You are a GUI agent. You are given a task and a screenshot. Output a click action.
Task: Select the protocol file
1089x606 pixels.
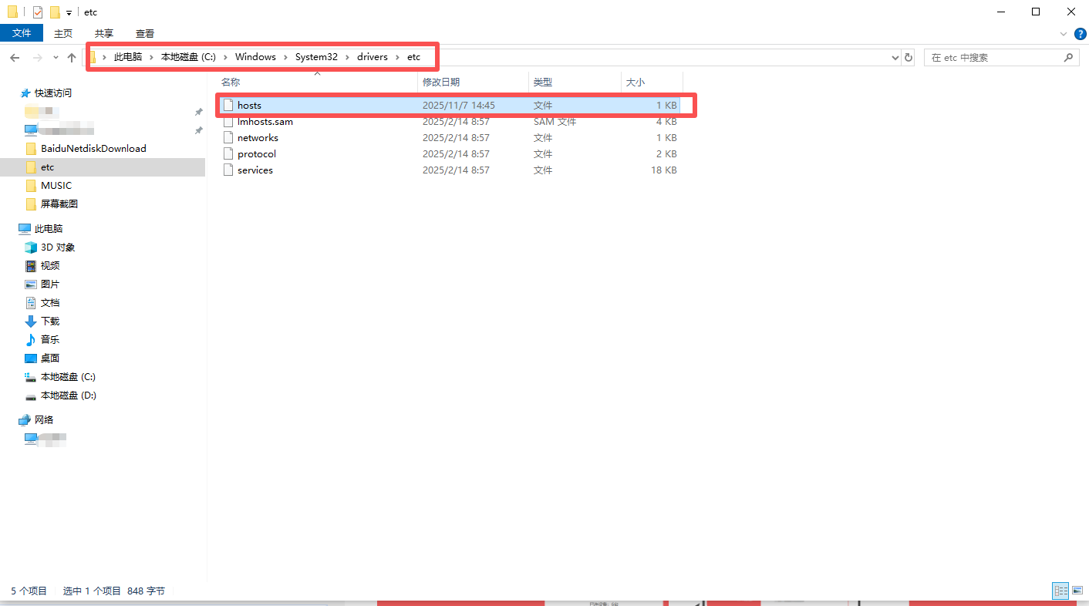pyautogui.click(x=450, y=154)
